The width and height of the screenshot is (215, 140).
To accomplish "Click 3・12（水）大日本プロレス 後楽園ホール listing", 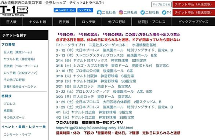I will click(x=114, y=50).
